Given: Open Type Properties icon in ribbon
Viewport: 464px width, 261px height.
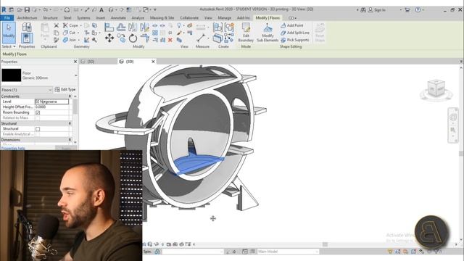Looking at the screenshot, I should pos(27,28).
